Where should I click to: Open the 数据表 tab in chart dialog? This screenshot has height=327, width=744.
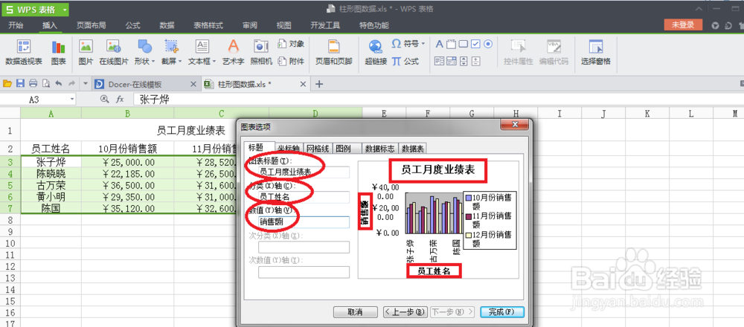click(x=412, y=149)
